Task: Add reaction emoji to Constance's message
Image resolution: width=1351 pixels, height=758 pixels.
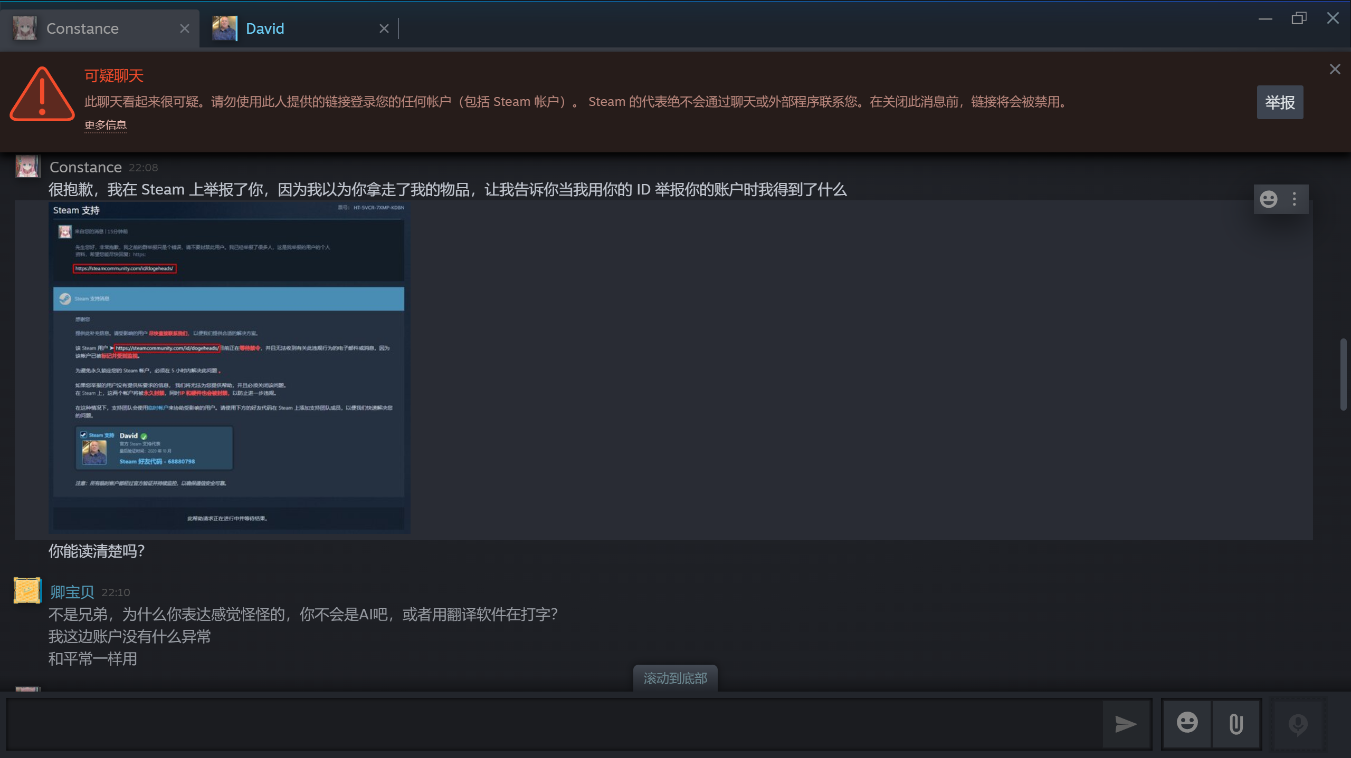Action: click(1269, 199)
